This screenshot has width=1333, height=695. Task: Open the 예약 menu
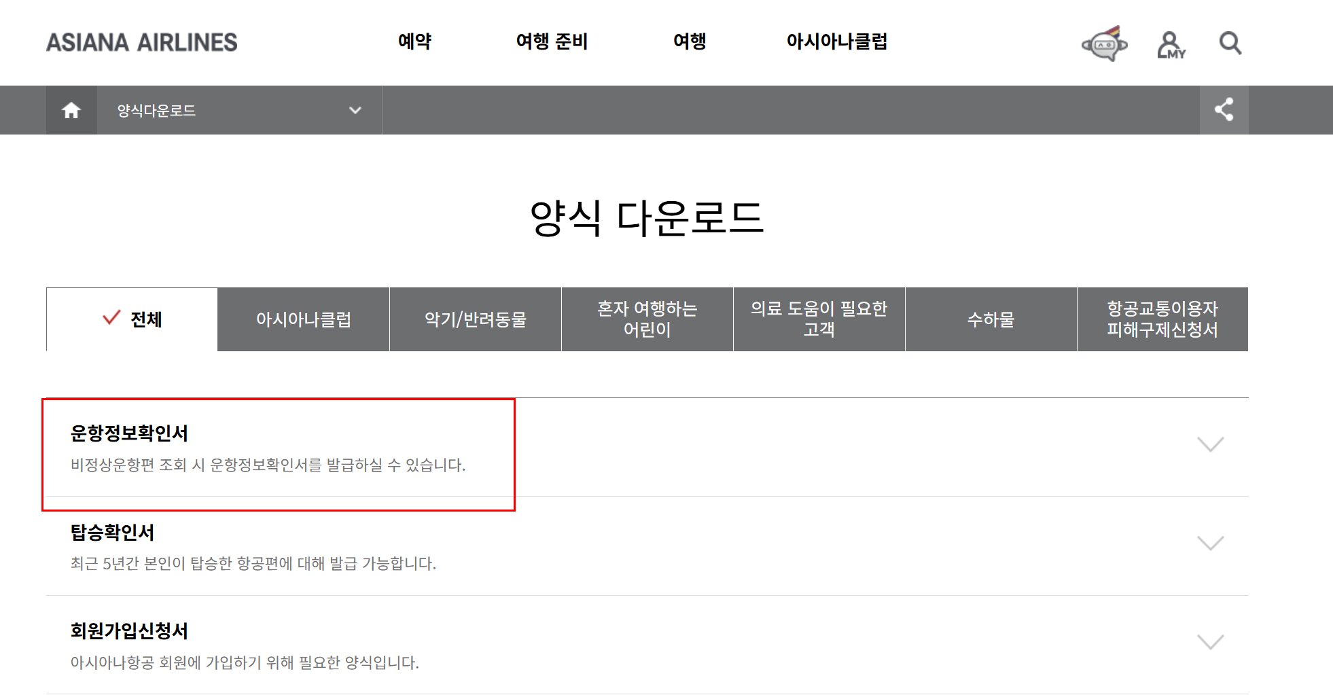(x=414, y=41)
